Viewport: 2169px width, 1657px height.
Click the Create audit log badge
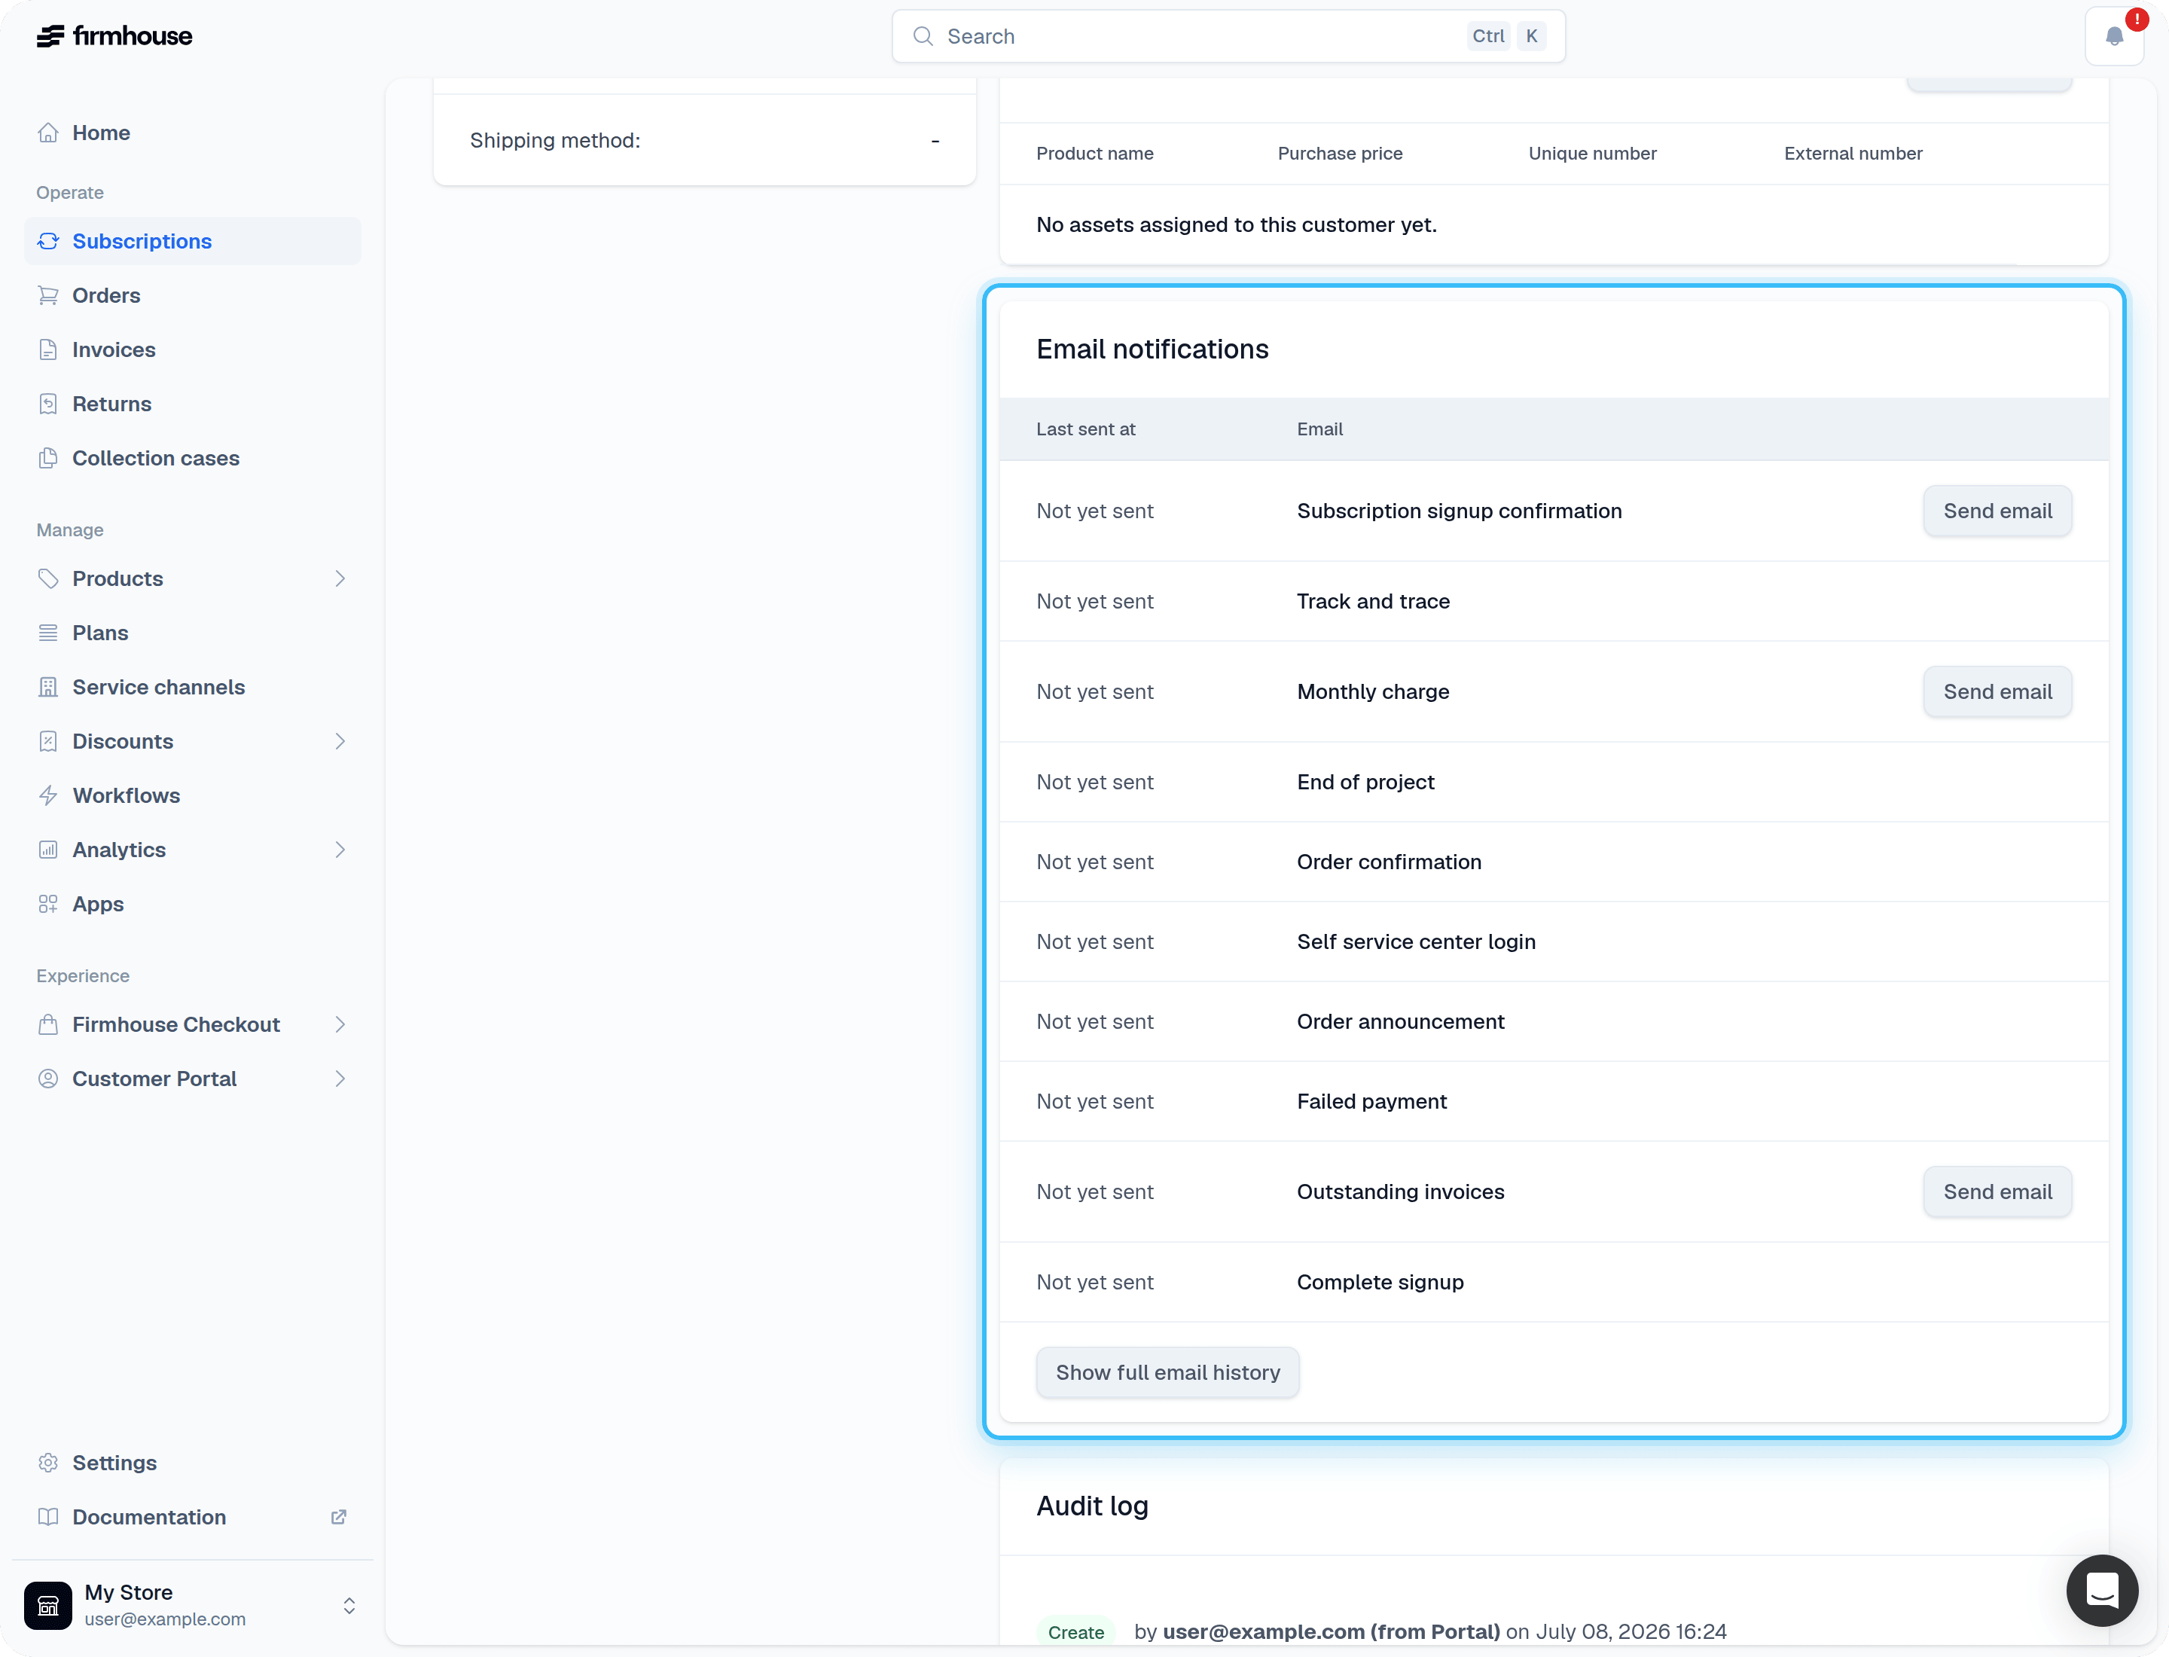pyautogui.click(x=1076, y=1631)
